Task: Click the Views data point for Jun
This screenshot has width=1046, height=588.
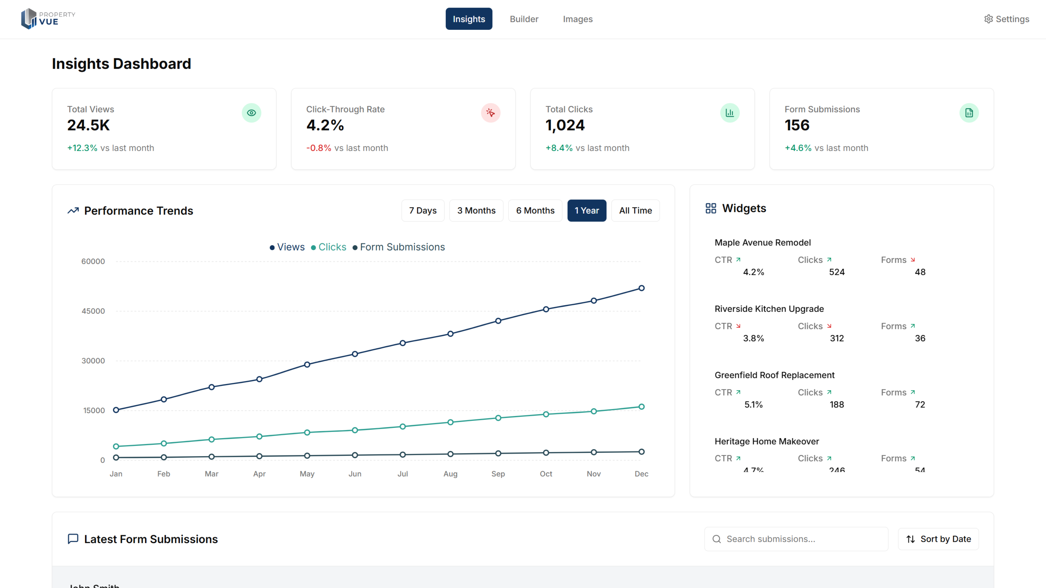Action: 355,354
